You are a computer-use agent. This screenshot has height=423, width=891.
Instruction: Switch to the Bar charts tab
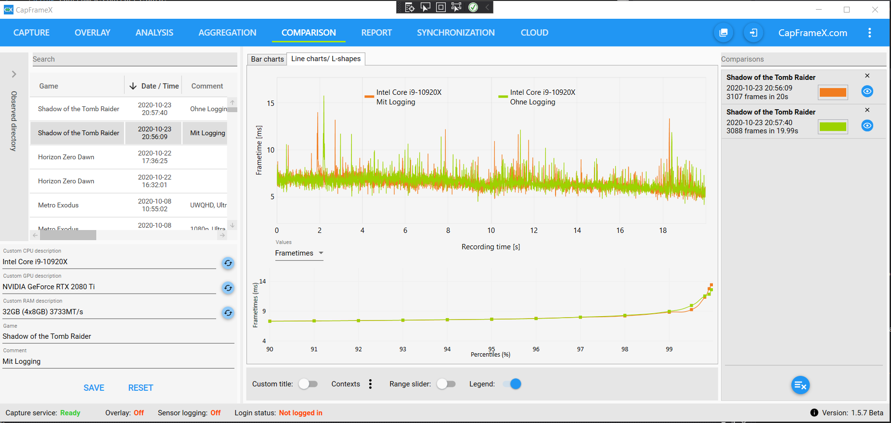267,59
